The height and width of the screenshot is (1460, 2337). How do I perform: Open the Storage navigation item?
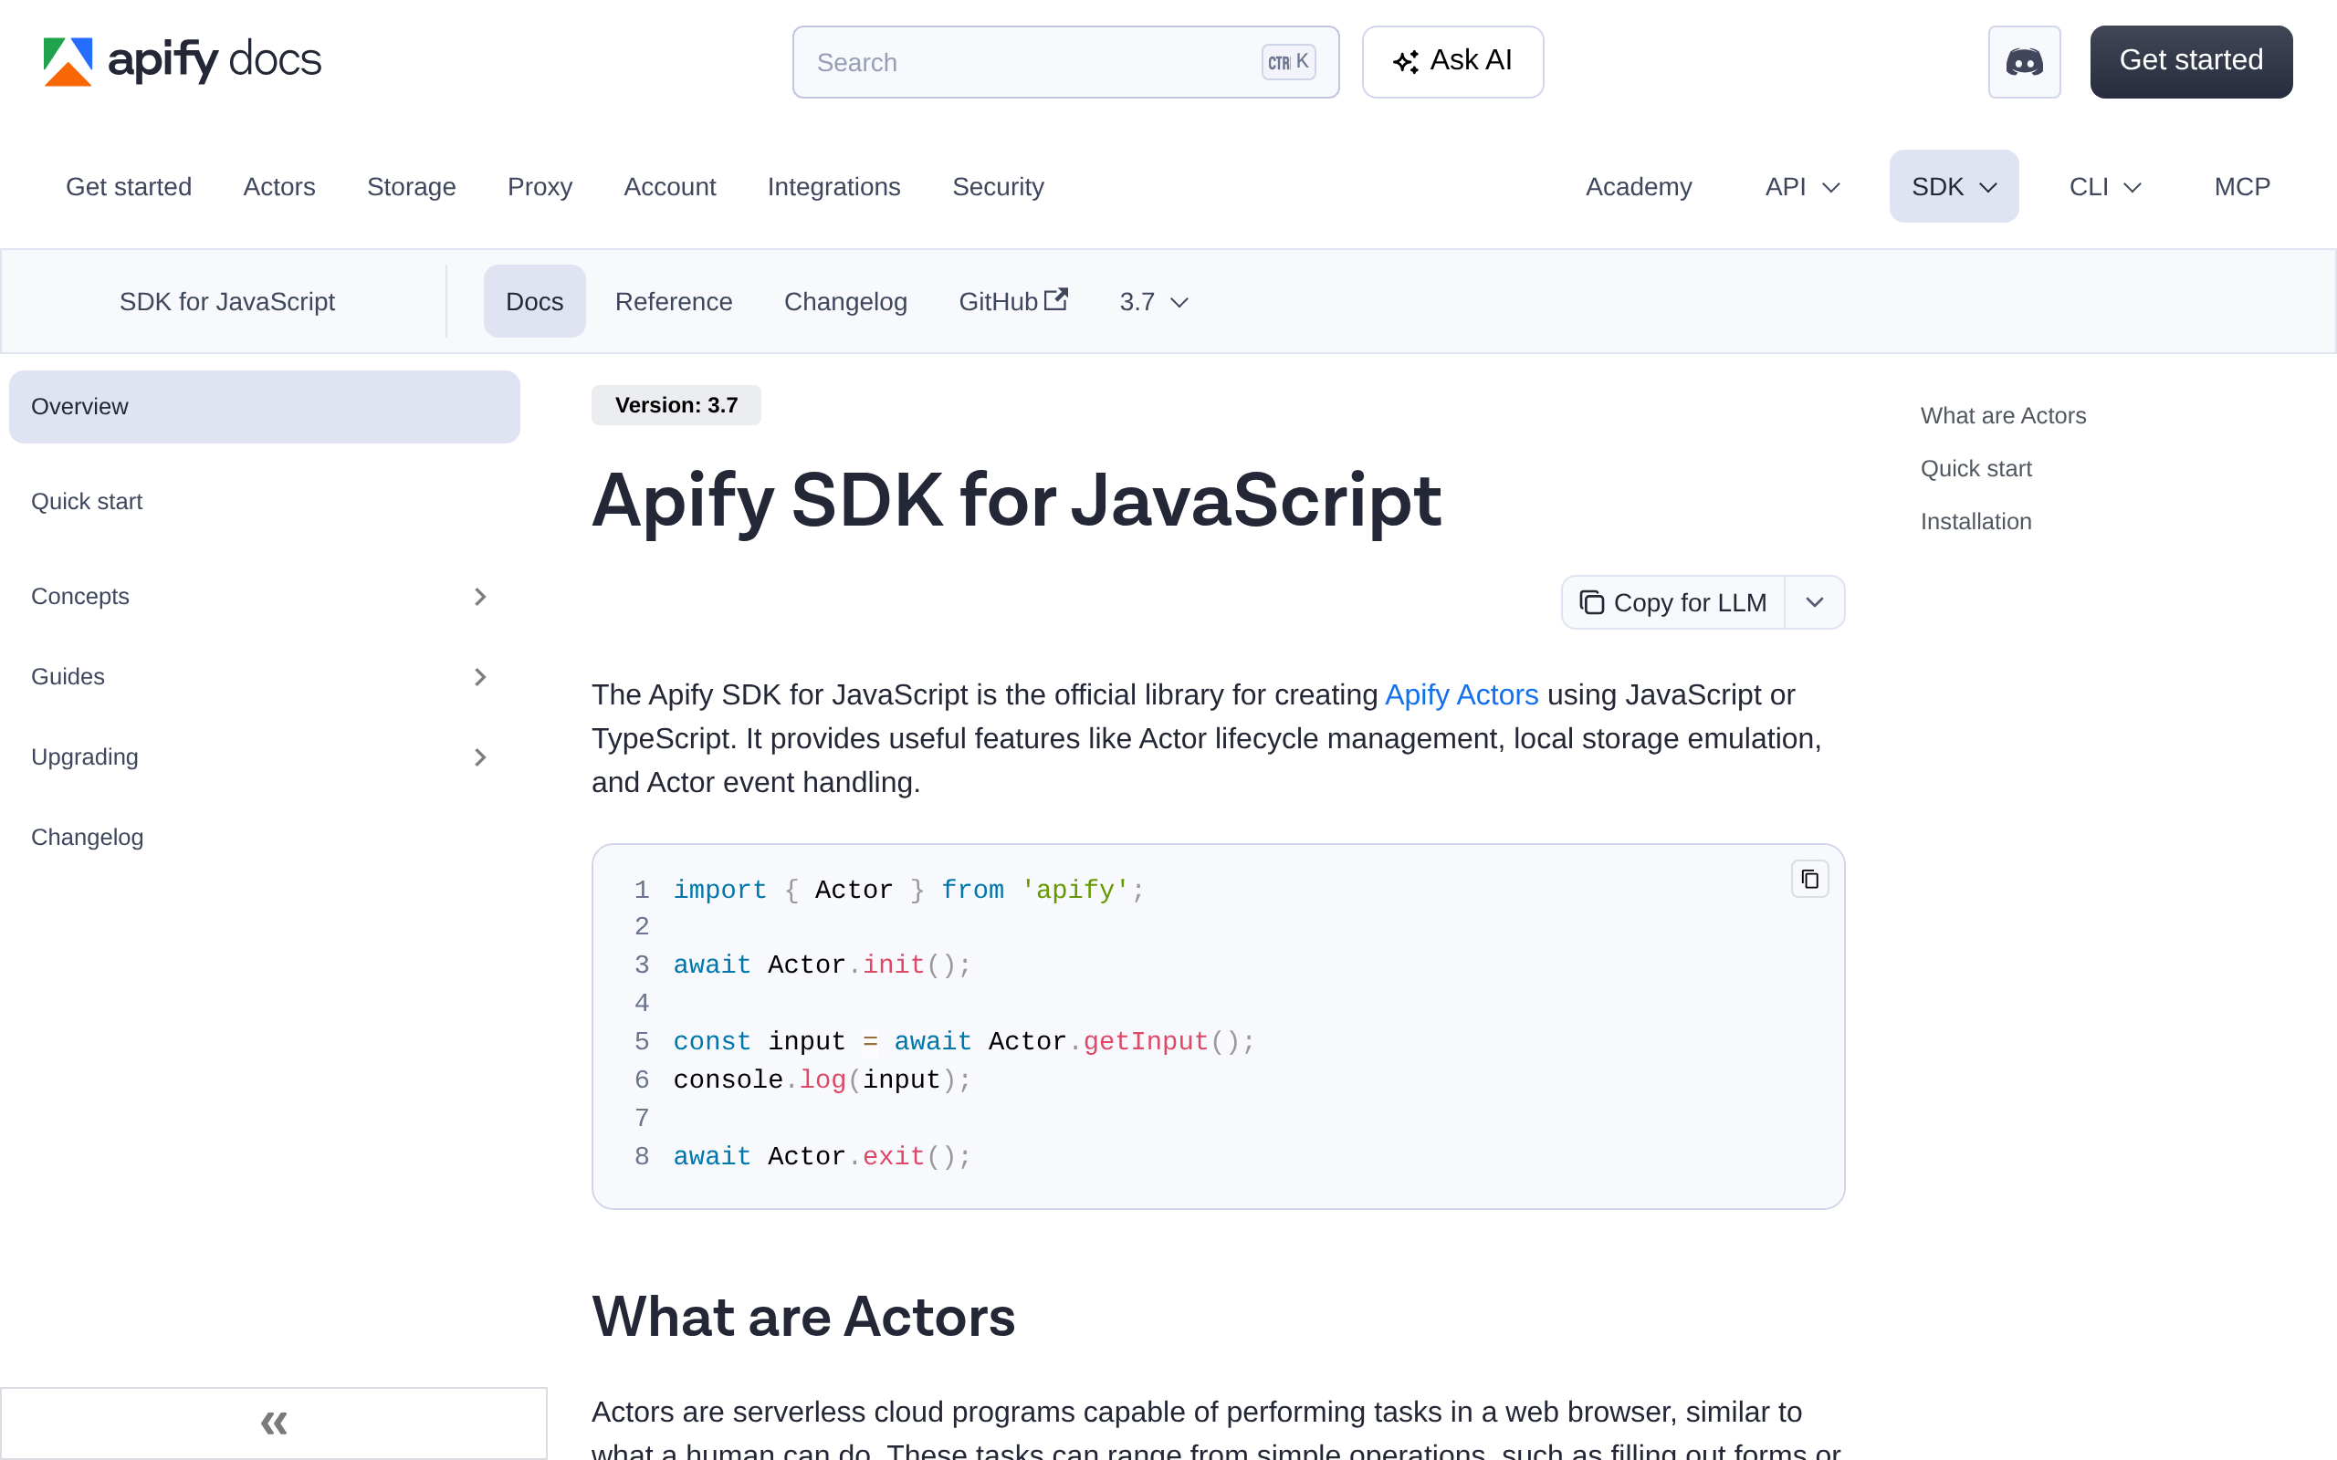click(412, 186)
